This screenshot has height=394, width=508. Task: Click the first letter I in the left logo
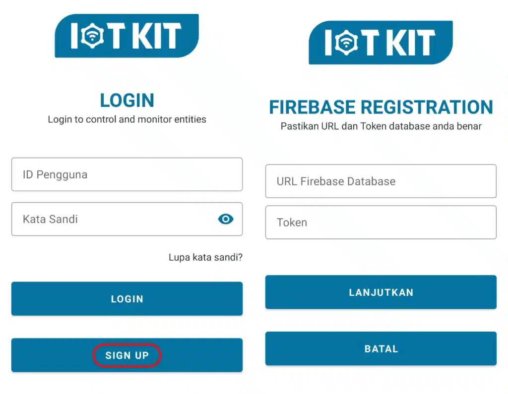74,37
